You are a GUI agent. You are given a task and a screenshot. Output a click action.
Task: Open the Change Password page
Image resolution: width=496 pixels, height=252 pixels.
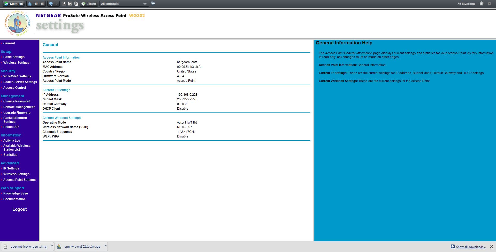click(x=17, y=101)
